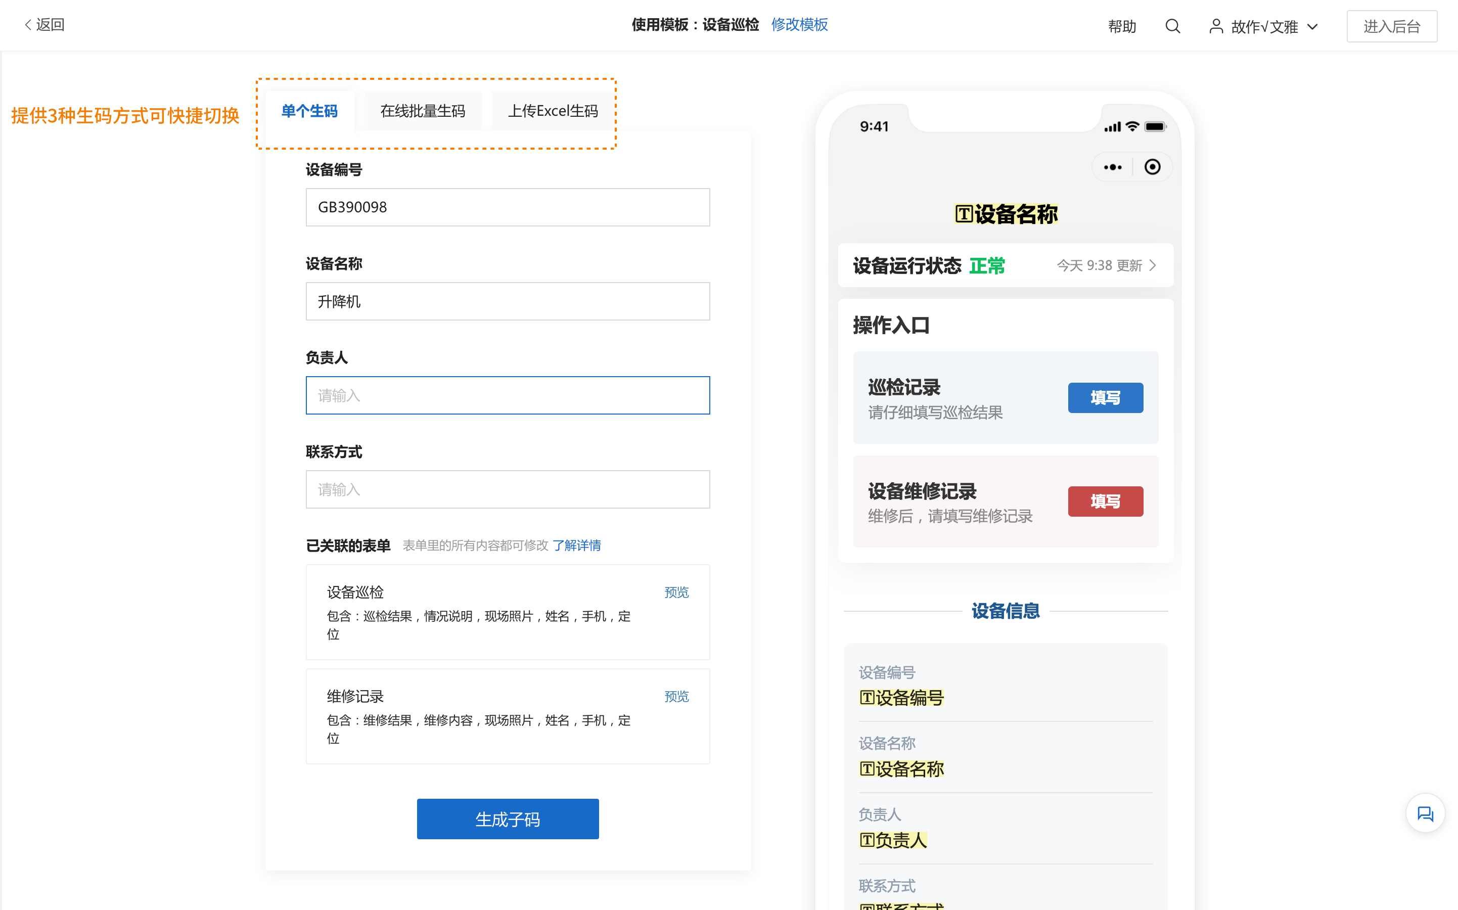Viewport: 1458px width, 910px height.
Task: Click the 设备巡检 linked form card title
Action: click(x=355, y=592)
